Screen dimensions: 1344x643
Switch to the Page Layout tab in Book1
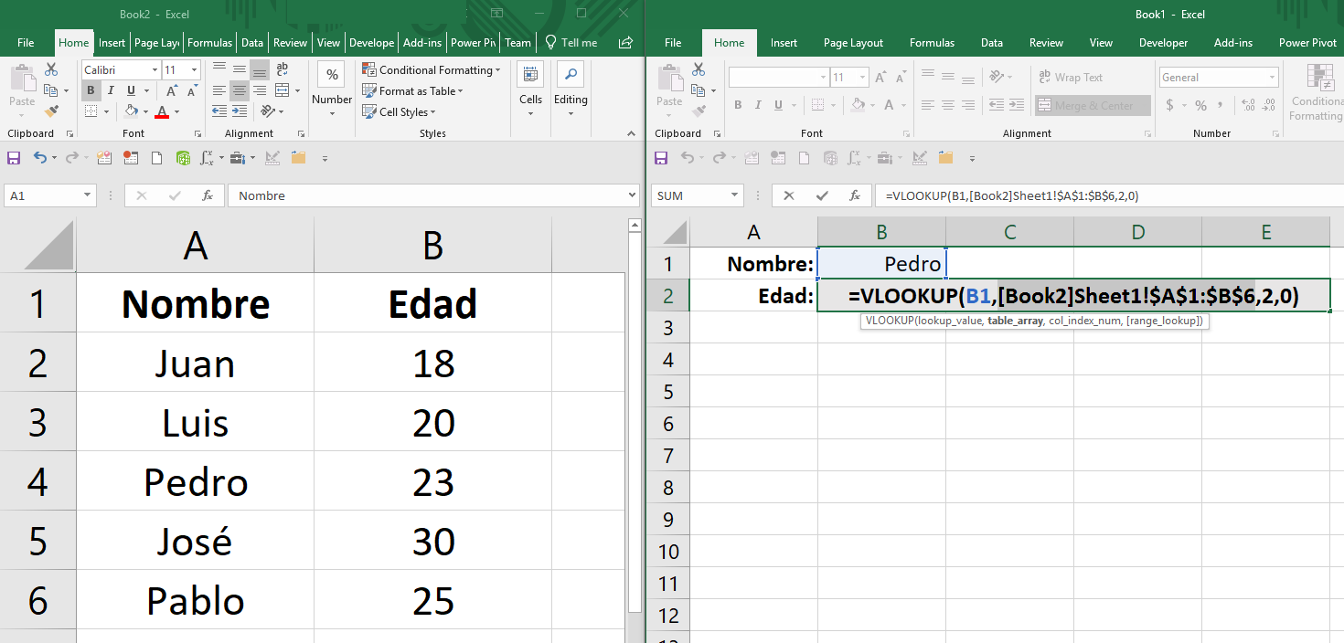pyautogui.click(x=853, y=43)
